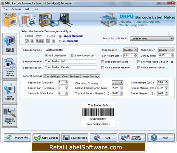Screen dimensions: 177x153
Task: Click the first 2D barcode sample icon
Action: click(x=27, y=41)
